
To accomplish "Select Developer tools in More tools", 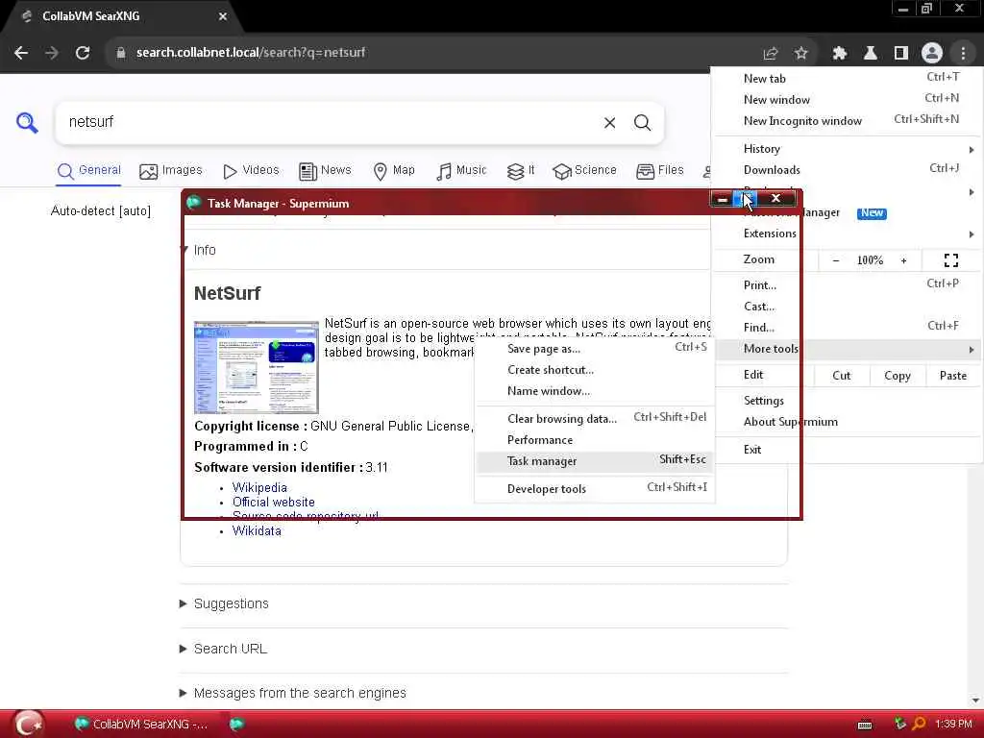I will (594, 489).
